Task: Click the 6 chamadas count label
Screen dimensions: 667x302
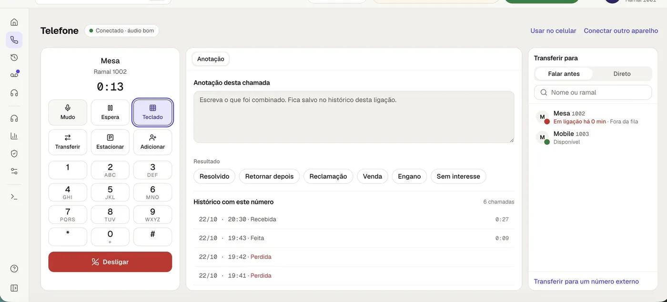Action: [x=499, y=202]
